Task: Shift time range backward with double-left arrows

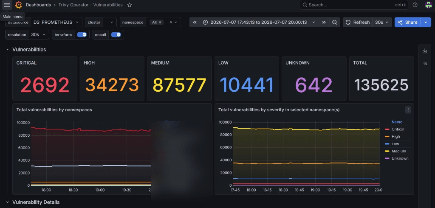Action: coord(195,22)
